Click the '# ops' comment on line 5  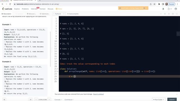point(77,29)
